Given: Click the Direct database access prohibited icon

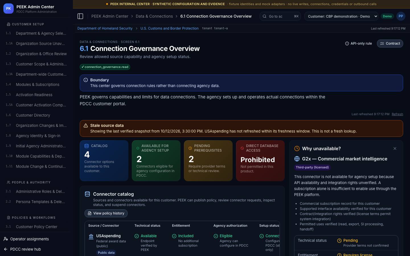Looking at the screenshot, I should click(x=242, y=148).
